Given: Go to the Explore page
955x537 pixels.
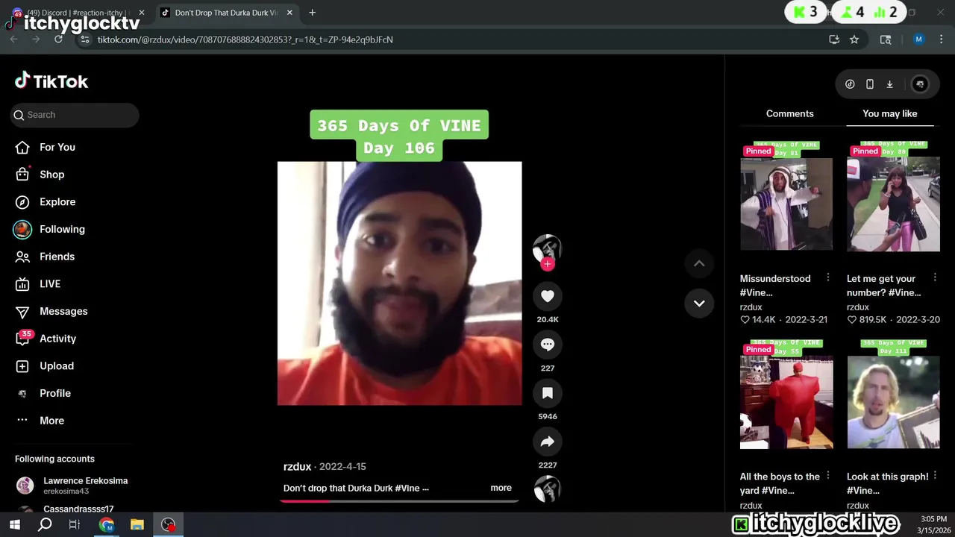Looking at the screenshot, I should pyautogui.click(x=57, y=202).
